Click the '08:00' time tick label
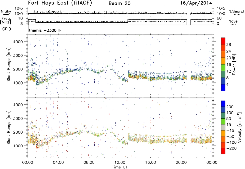Image resolution: width=245 pixels, height=169 pixels. pos(89,163)
